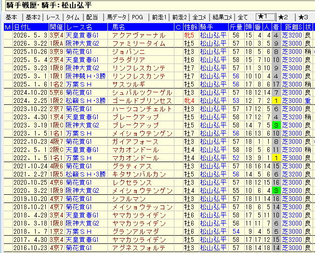Open 阪神競H·3勝 race link
This screenshot has height=253, width=315.
[86, 76]
